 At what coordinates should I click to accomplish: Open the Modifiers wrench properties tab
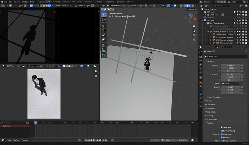(x=201, y=87)
